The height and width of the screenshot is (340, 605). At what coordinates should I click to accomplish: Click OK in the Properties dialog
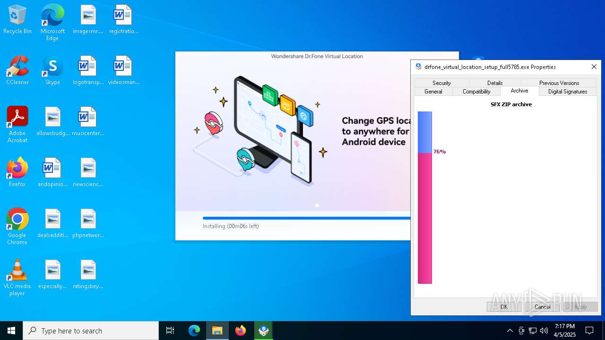(504, 306)
